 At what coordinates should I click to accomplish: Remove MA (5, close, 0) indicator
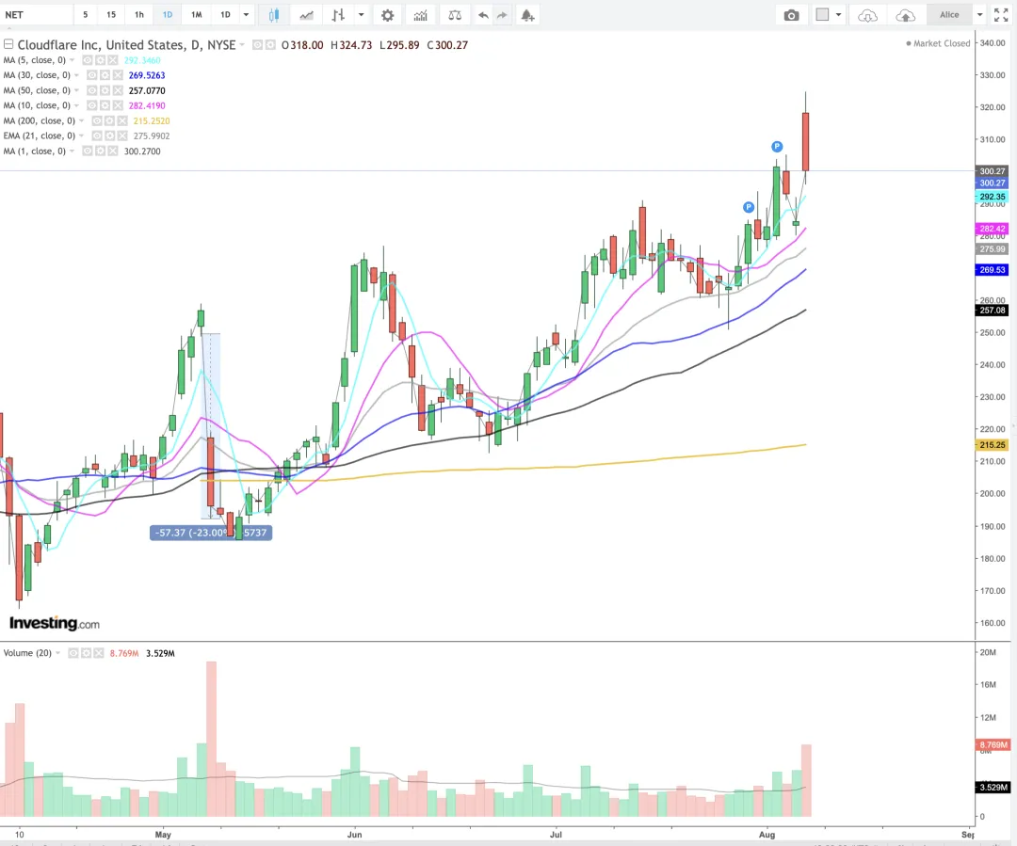[x=113, y=60]
